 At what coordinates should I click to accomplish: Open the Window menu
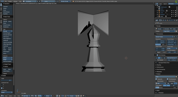click(x=15, y=1)
